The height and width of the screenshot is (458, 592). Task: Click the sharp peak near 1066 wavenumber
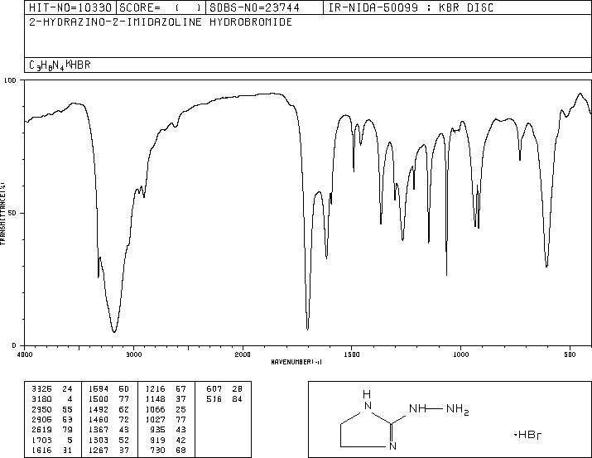(446, 273)
